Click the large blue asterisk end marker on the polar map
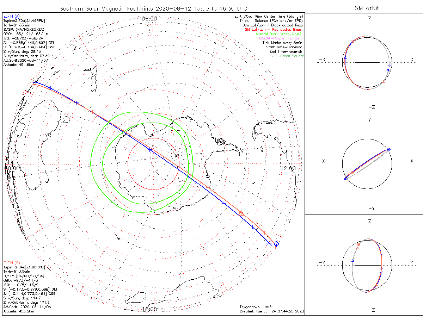 (x=269, y=243)
